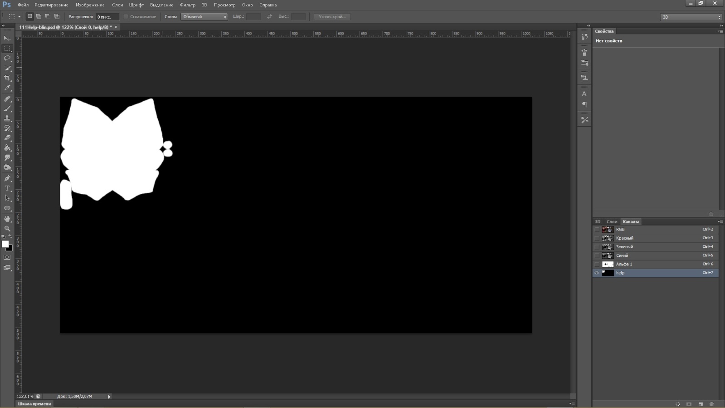
Task: Select the History Brush tool
Action: pos(7,128)
